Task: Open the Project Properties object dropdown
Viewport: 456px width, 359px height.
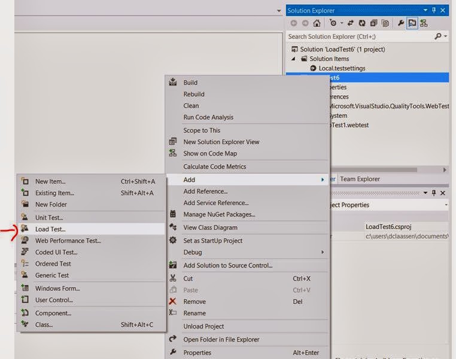Action: [x=446, y=205]
